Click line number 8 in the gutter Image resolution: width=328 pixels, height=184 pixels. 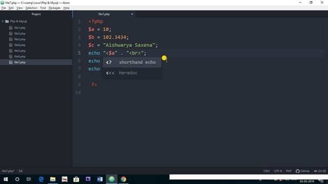tap(79, 77)
